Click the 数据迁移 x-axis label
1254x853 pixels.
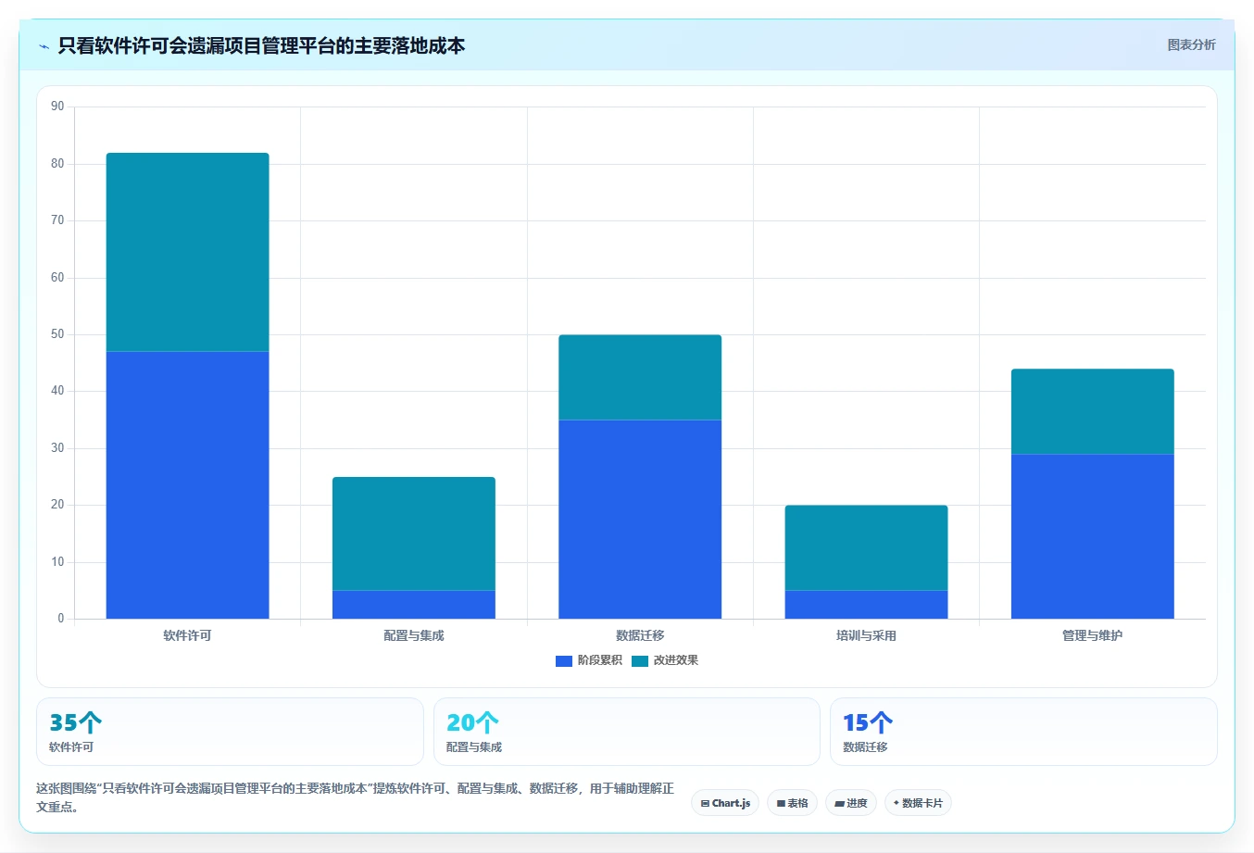point(640,635)
